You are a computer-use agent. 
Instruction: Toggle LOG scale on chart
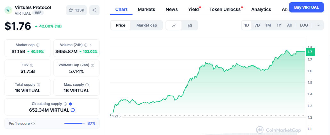click(304, 25)
